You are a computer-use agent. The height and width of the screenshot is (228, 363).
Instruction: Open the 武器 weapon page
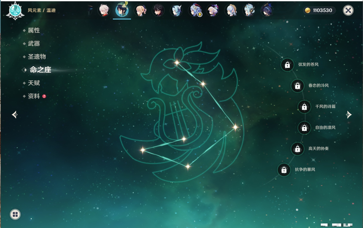(x=34, y=44)
